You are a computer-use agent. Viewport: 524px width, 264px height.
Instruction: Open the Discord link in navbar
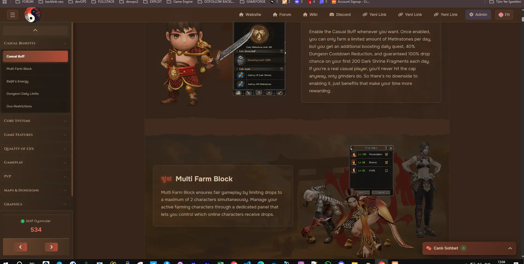(x=340, y=15)
